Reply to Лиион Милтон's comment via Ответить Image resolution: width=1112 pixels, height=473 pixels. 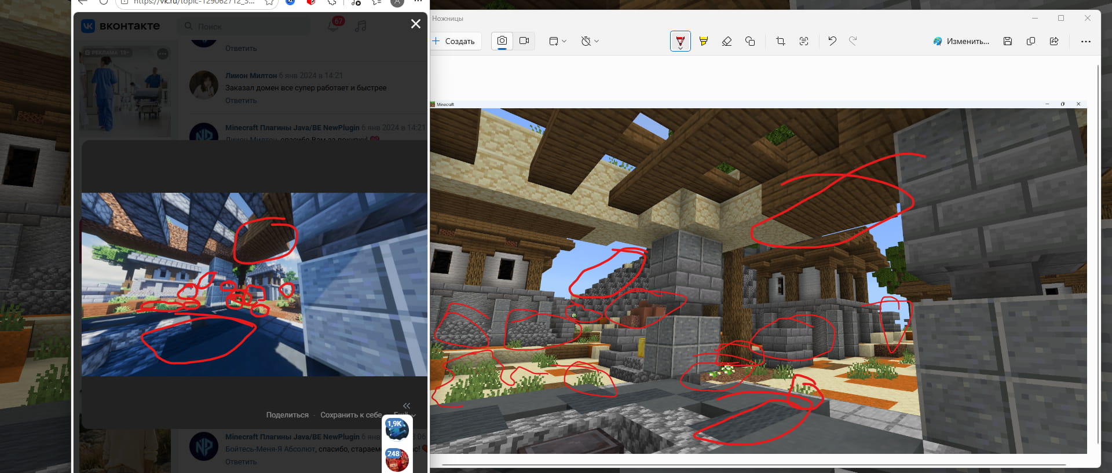pyautogui.click(x=241, y=101)
